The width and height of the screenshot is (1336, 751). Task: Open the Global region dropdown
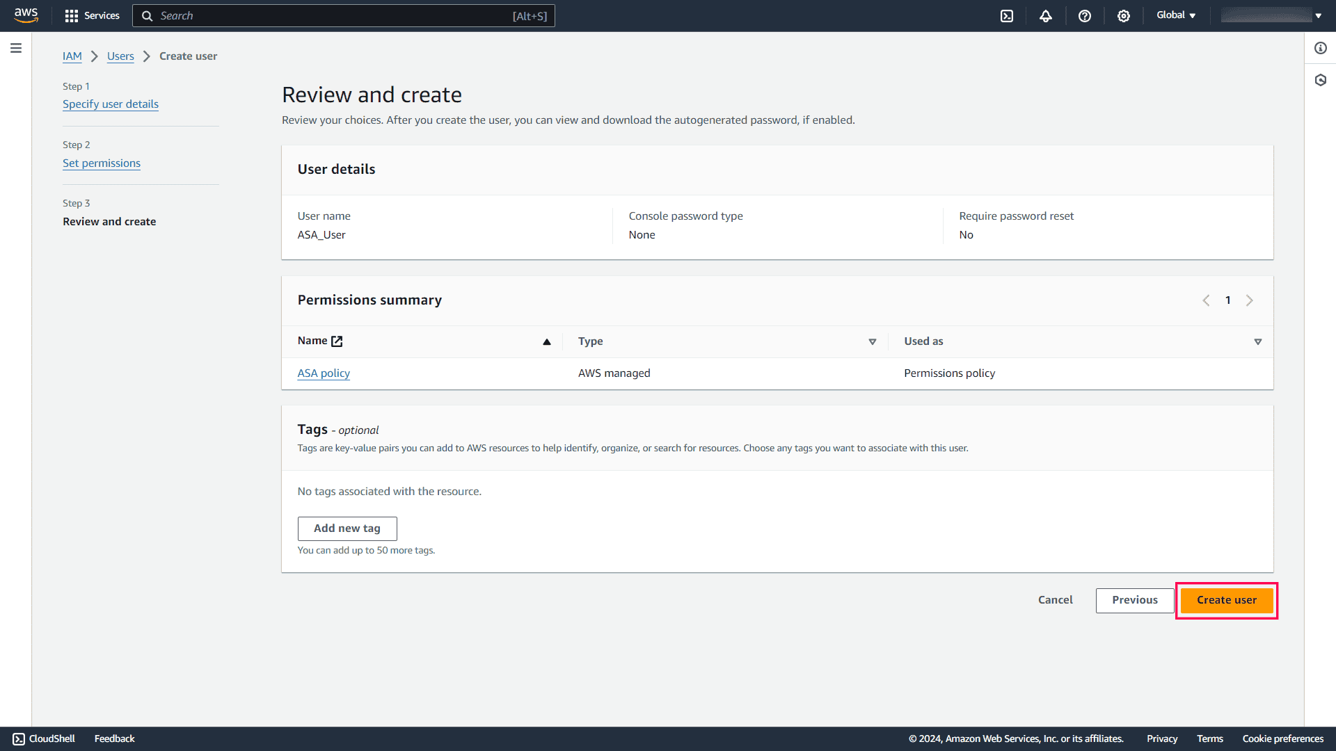(x=1176, y=15)
